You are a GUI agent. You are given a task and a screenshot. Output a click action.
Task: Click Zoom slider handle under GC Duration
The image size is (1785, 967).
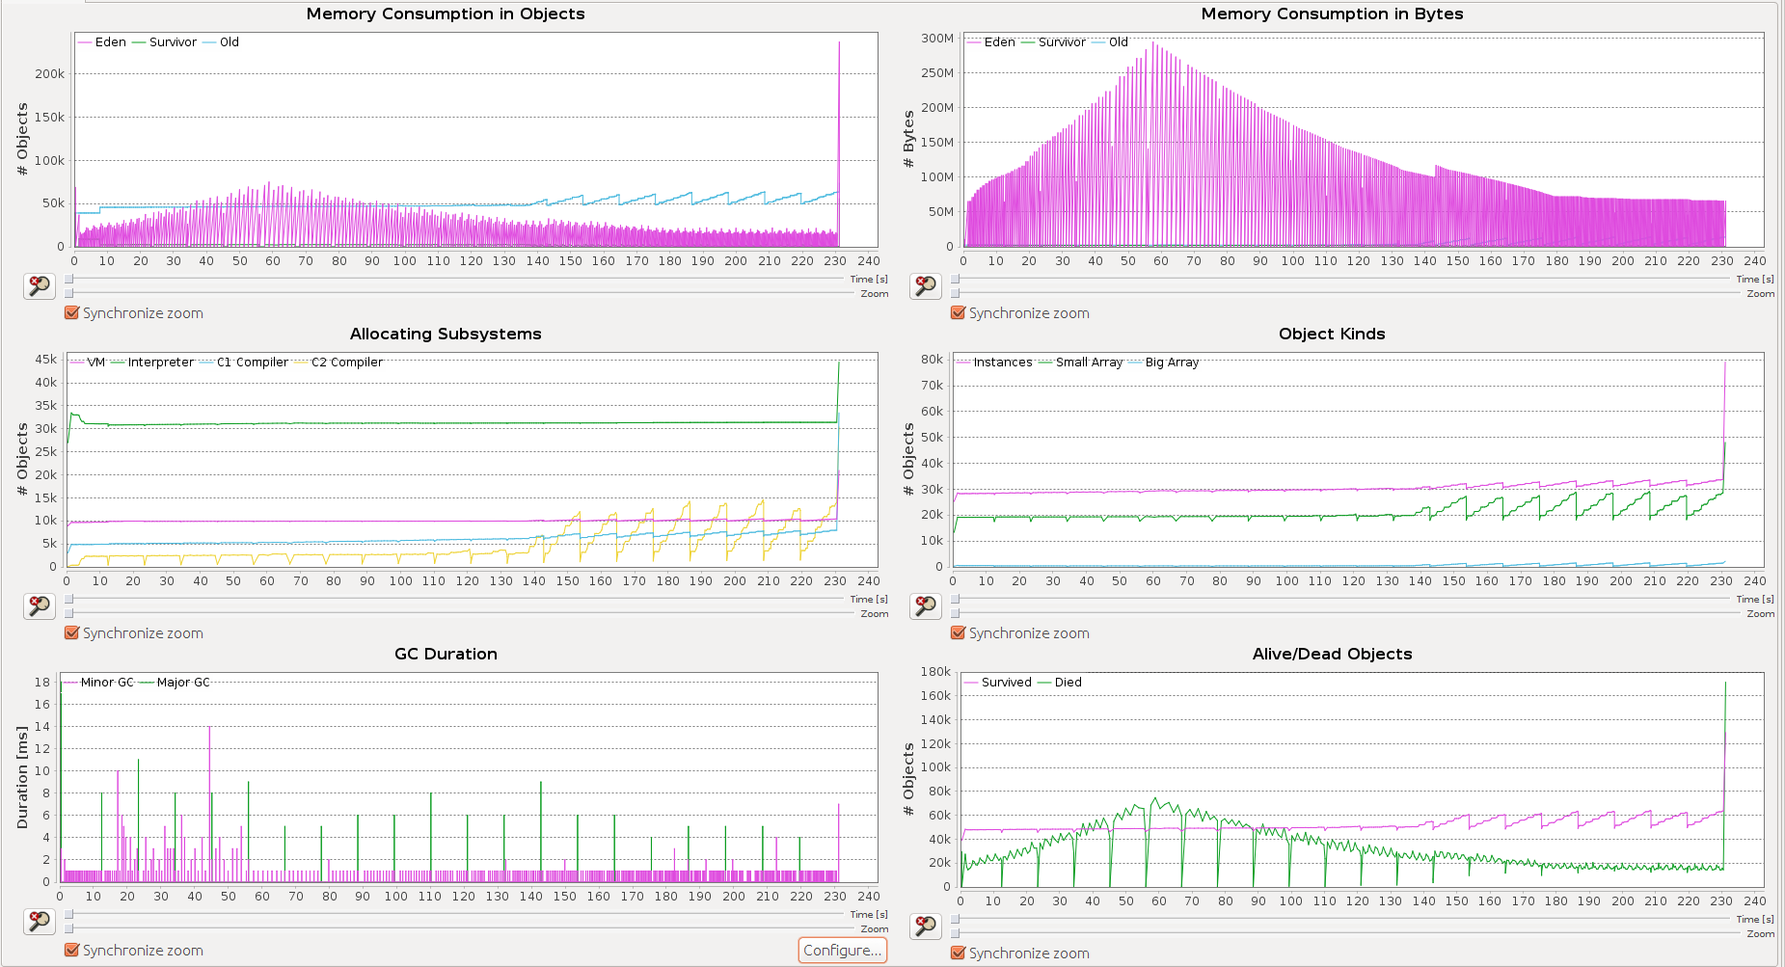click(x=68, y=928)
